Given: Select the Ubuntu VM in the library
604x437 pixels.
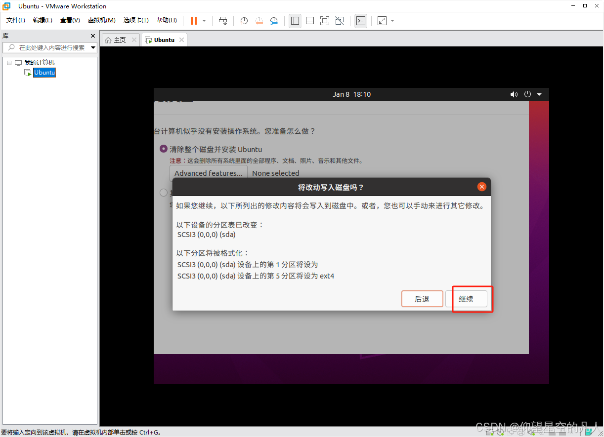Looking at the screenshot, I should click(x=44, y=73).
